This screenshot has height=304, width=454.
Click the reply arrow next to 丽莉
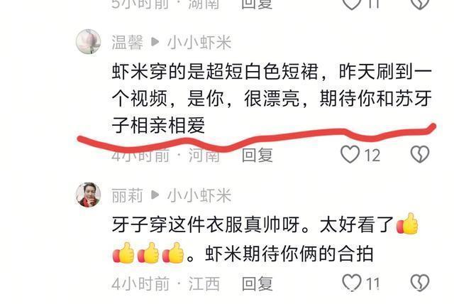[155, 195]
